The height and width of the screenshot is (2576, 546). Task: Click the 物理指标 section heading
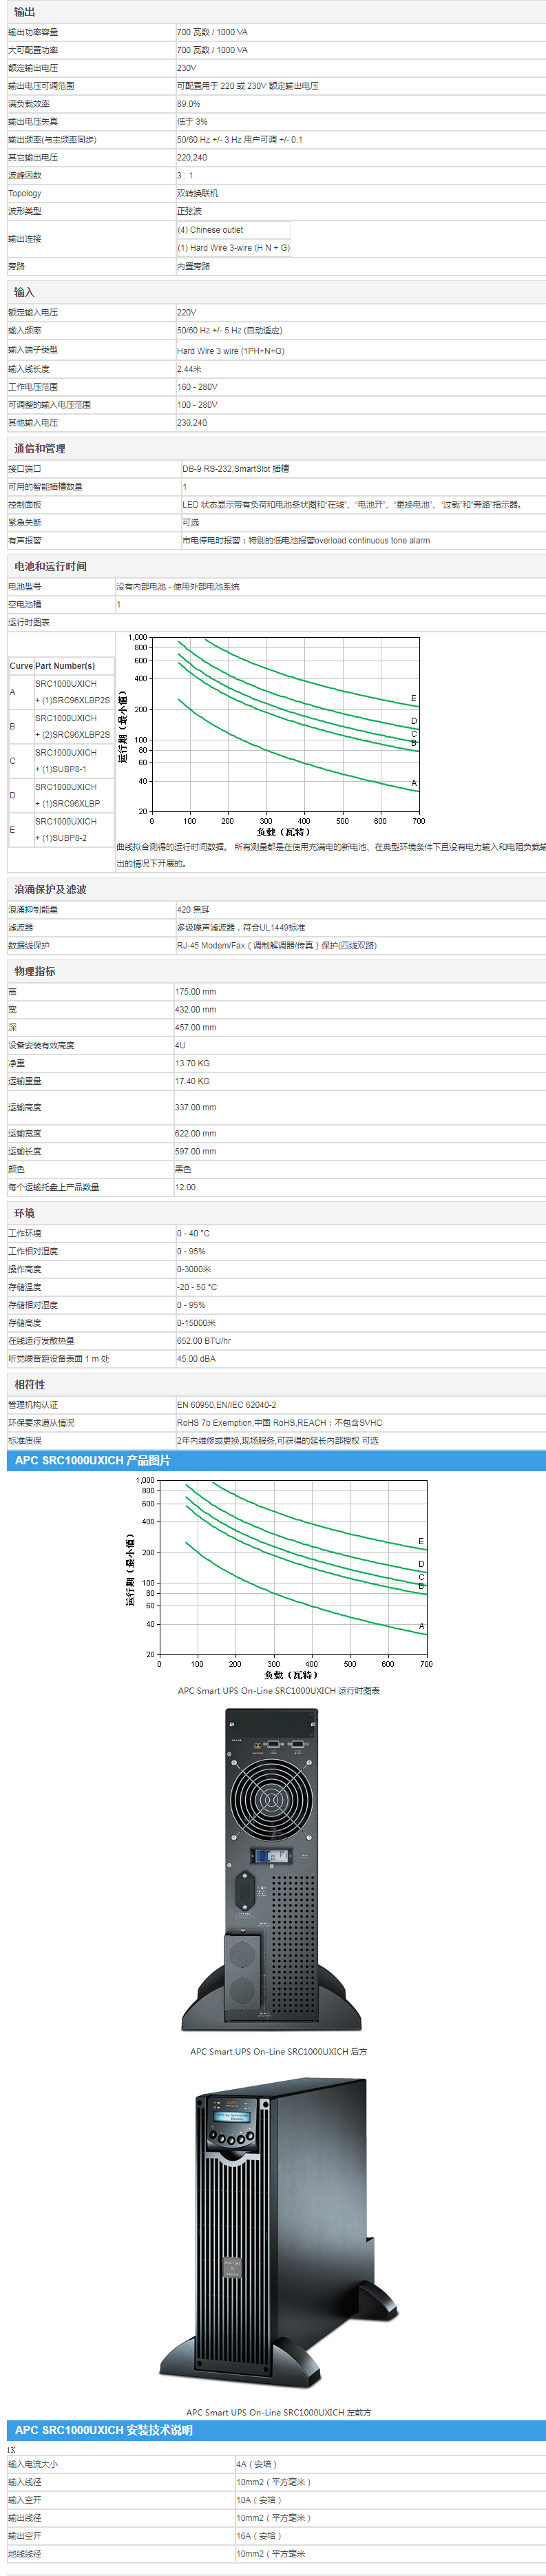(35, 971)
